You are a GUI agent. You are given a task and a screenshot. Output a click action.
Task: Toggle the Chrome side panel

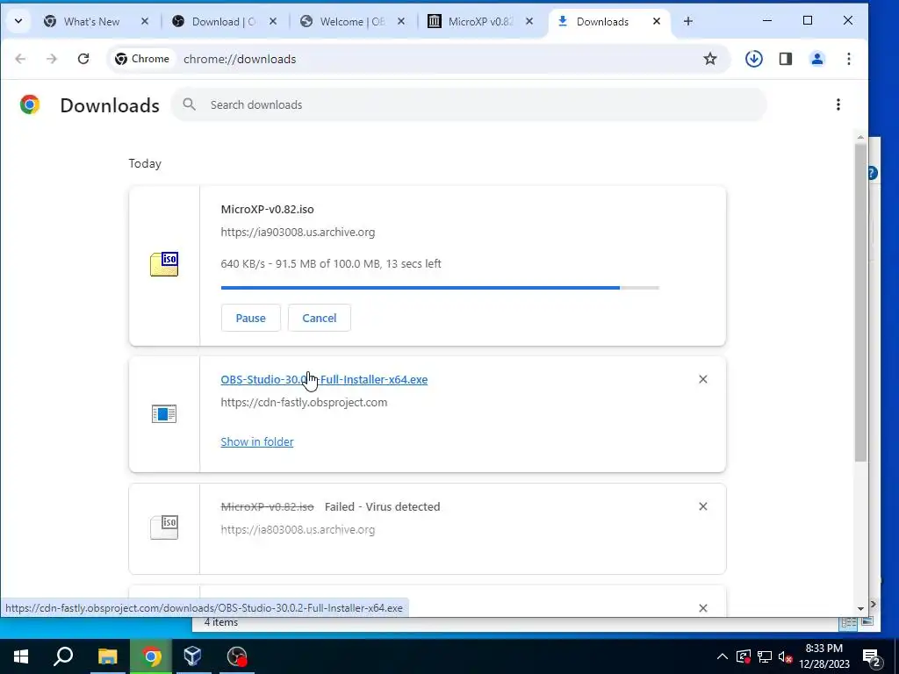point(786,59)
